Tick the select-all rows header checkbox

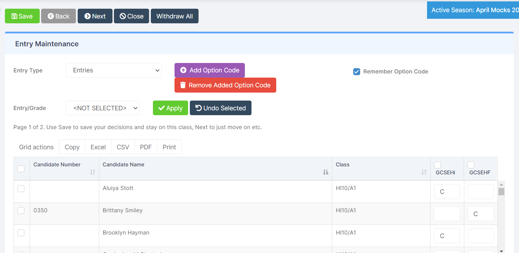click(x=21, y=169)
